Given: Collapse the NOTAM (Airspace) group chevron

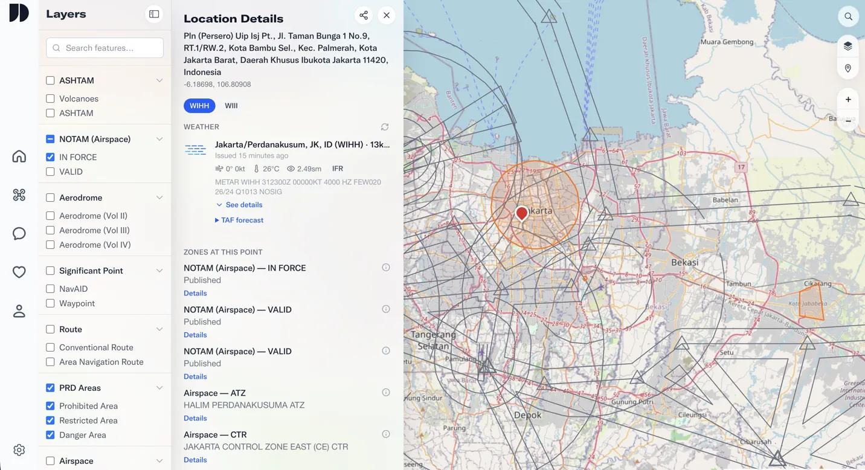Looking at the screenshot, I should tap(159, 139).
